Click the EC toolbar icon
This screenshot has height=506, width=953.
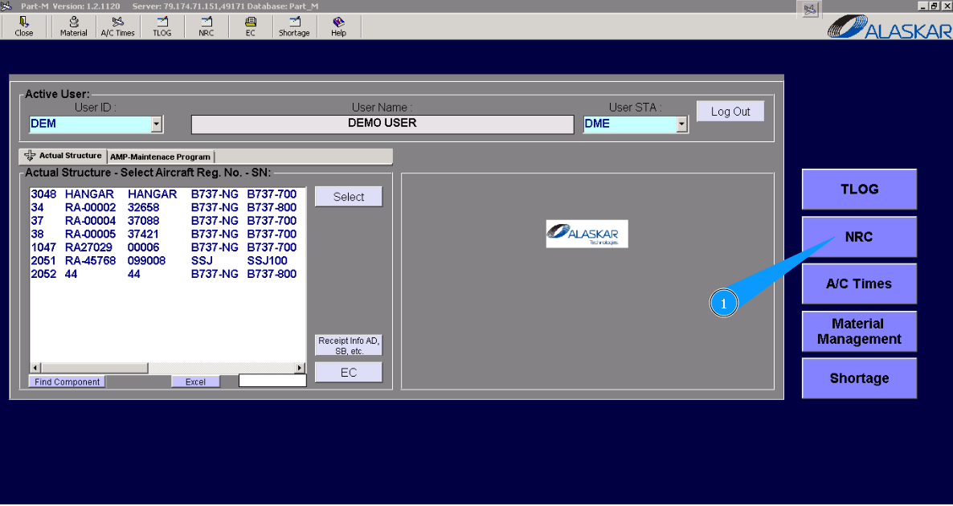click(x=251, y=27)
